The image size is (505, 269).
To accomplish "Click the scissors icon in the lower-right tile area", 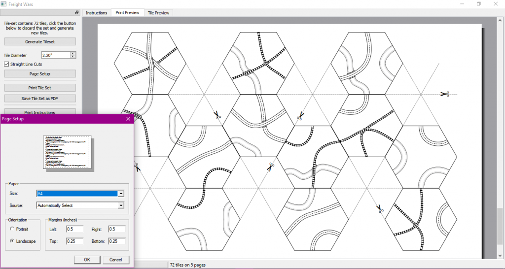I will (380, 209).
